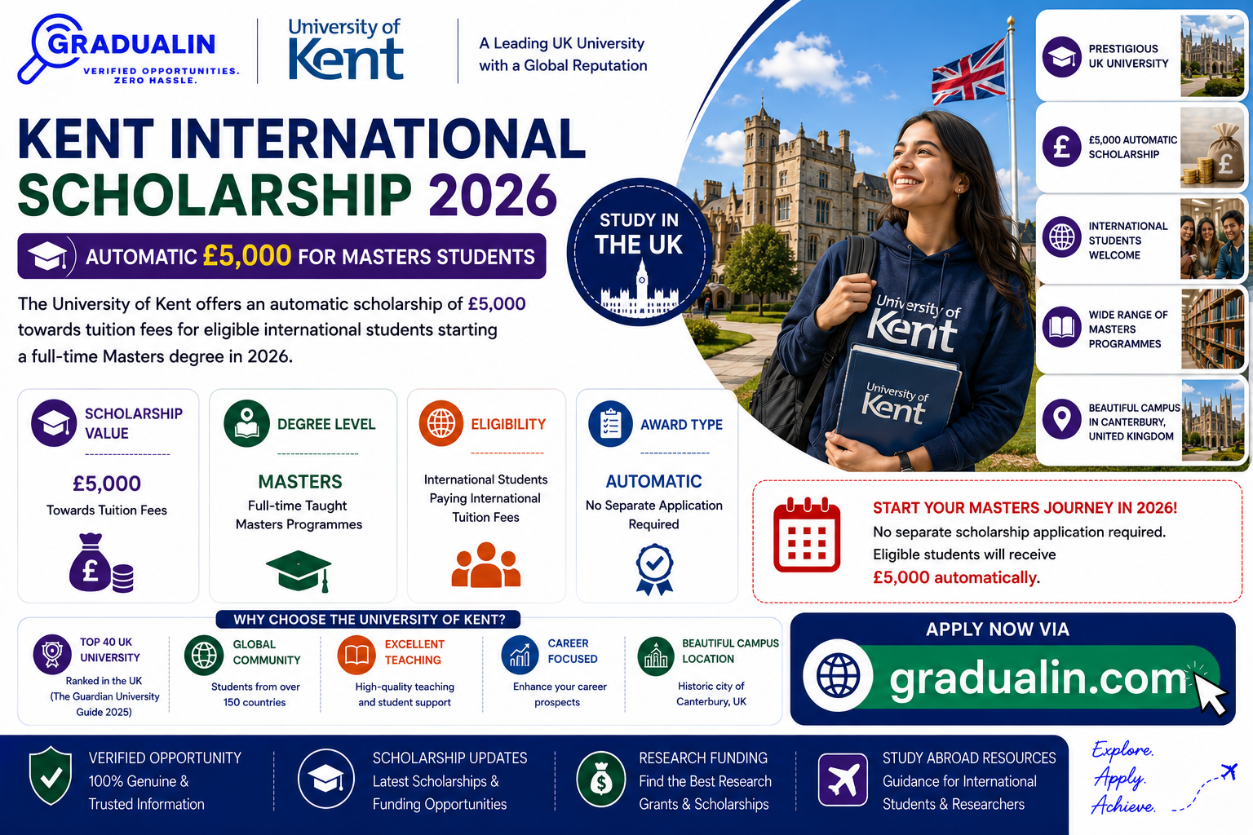Click the Canterbury location pin icon

(x=1061, y=419)
